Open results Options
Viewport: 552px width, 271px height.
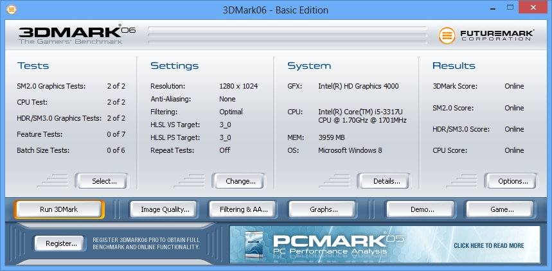point(511,181)
